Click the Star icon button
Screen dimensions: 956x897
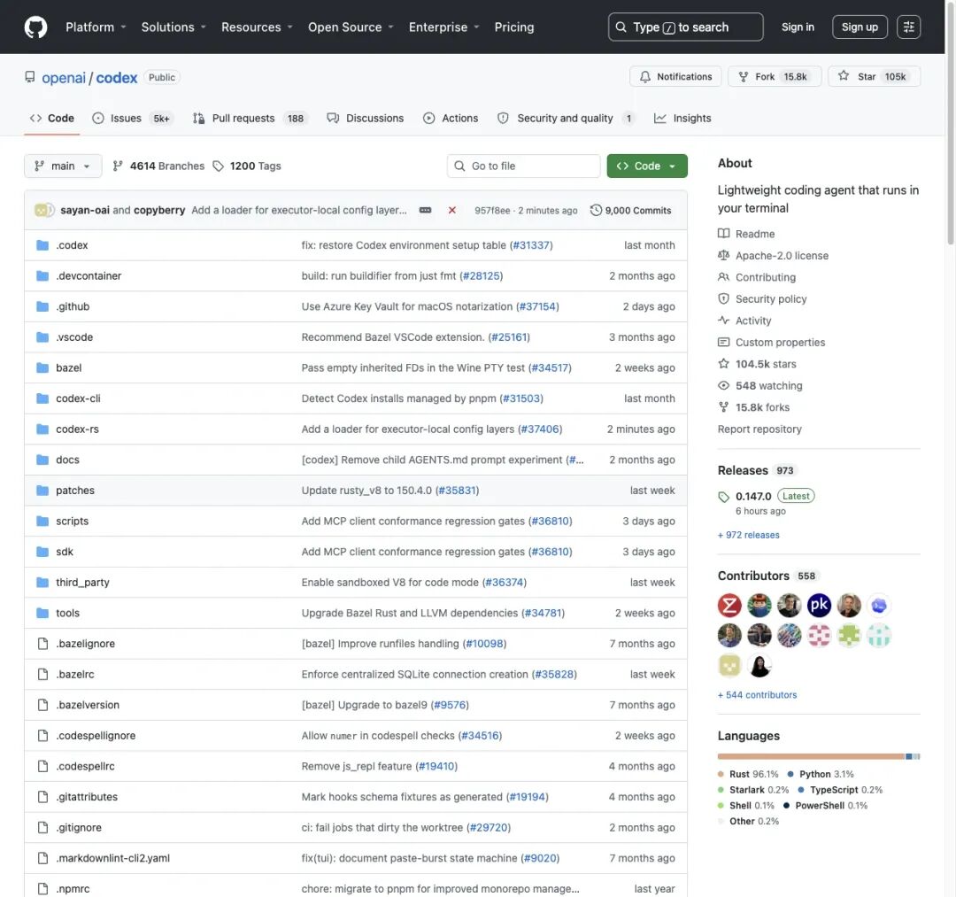pos(844,76)
